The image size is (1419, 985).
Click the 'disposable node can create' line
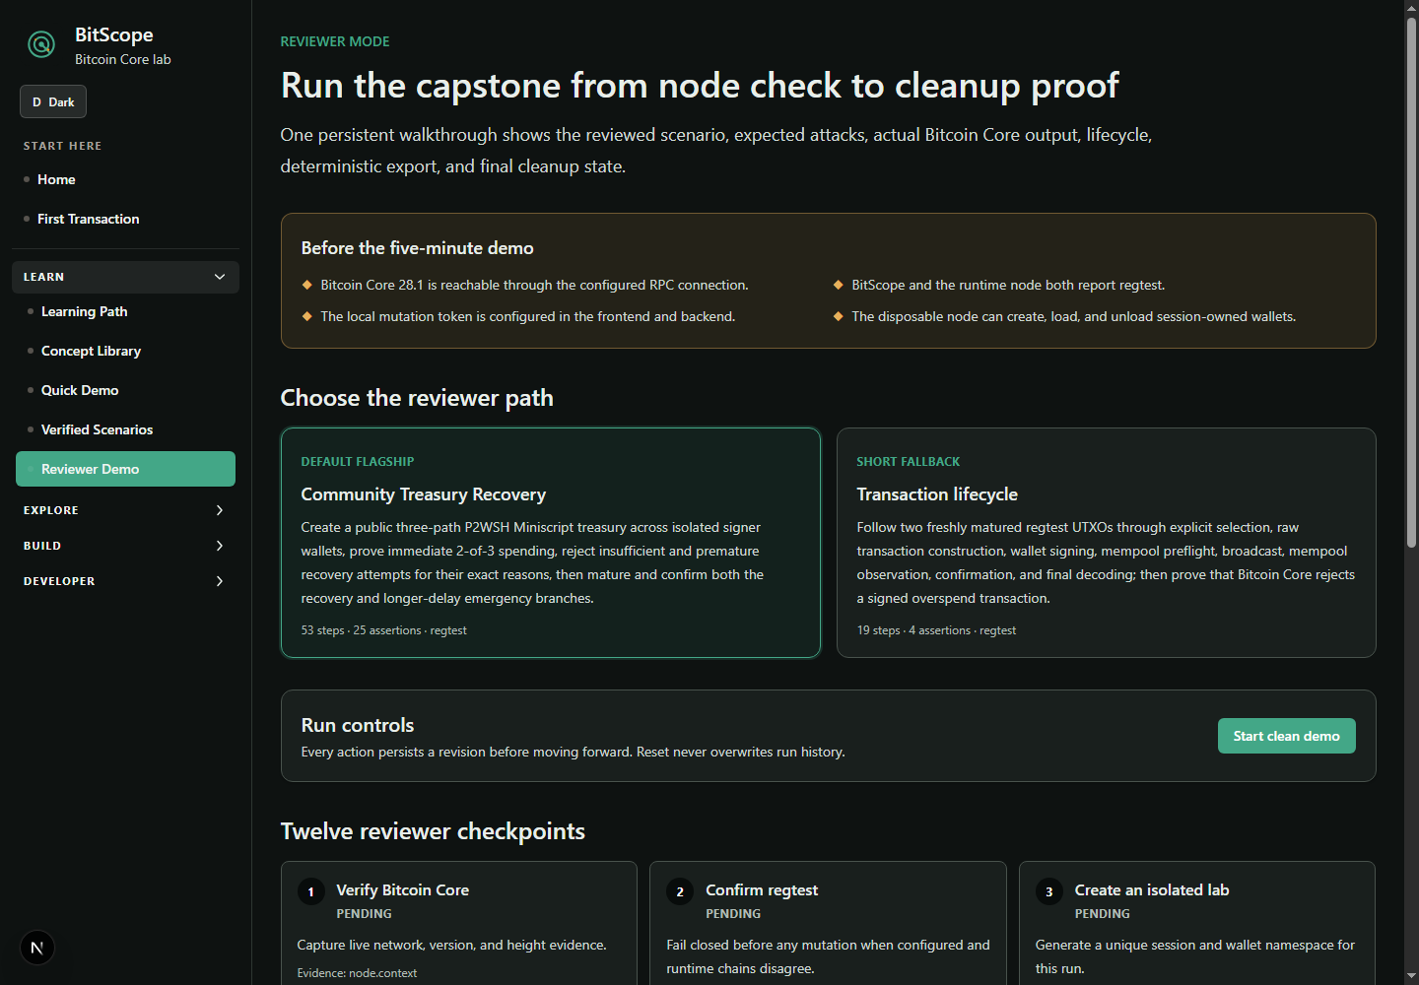click(1074, 316)
